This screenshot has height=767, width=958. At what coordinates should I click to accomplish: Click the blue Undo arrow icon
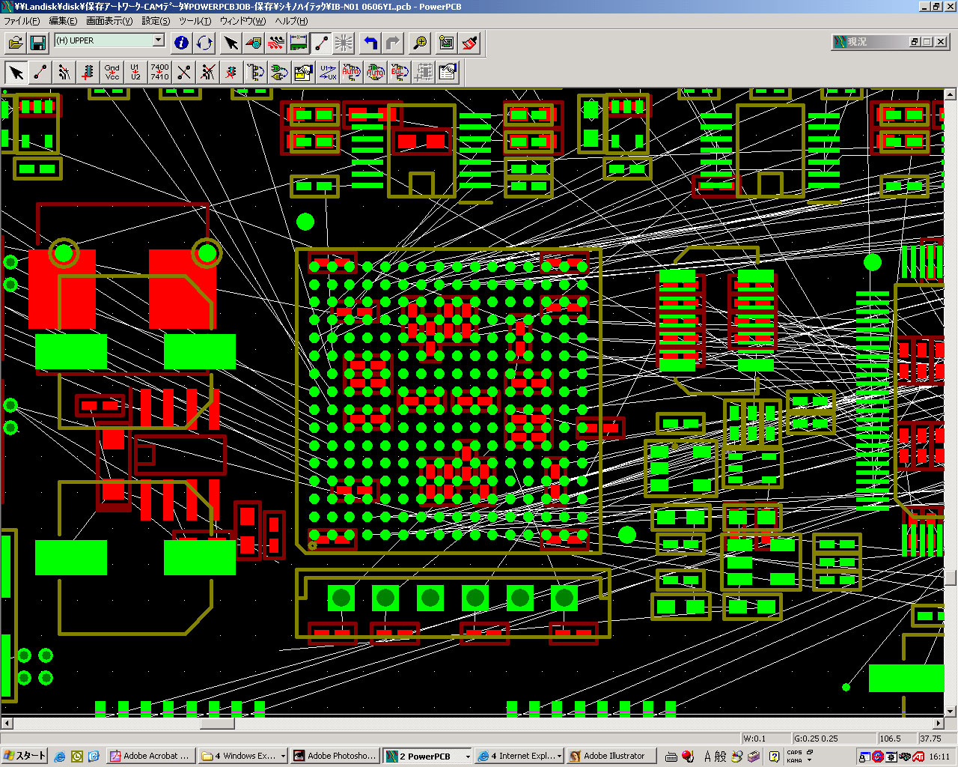click(370, 43)
